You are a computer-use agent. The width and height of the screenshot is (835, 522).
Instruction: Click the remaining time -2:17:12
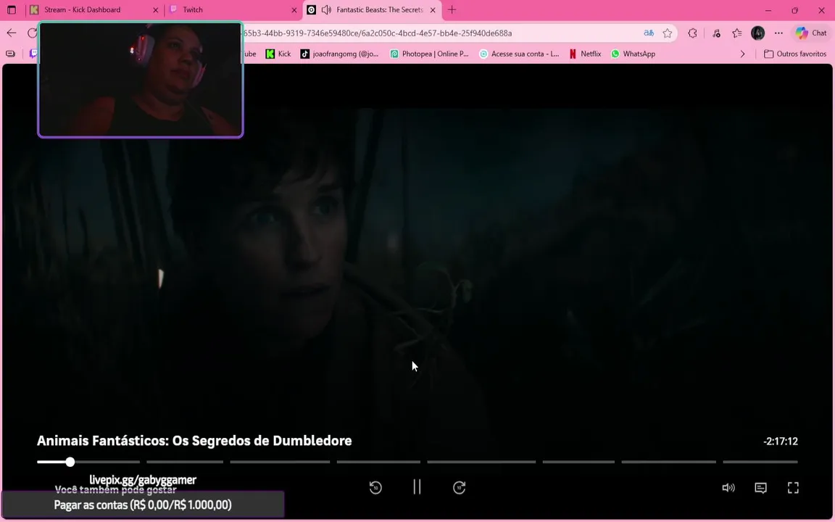pyautogui.click(x=780, y=441)
